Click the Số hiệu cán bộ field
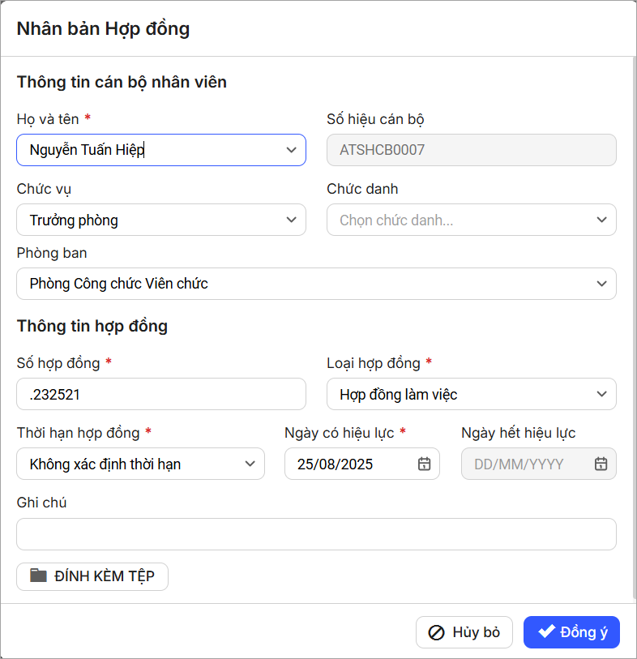 (x=471, y=150)
